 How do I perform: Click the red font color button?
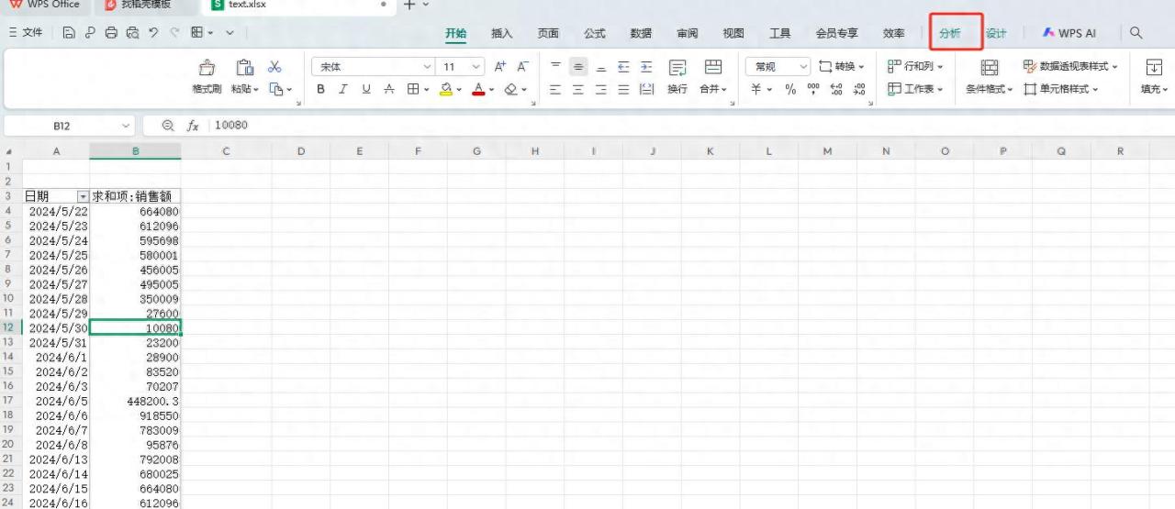coord(478,90)
